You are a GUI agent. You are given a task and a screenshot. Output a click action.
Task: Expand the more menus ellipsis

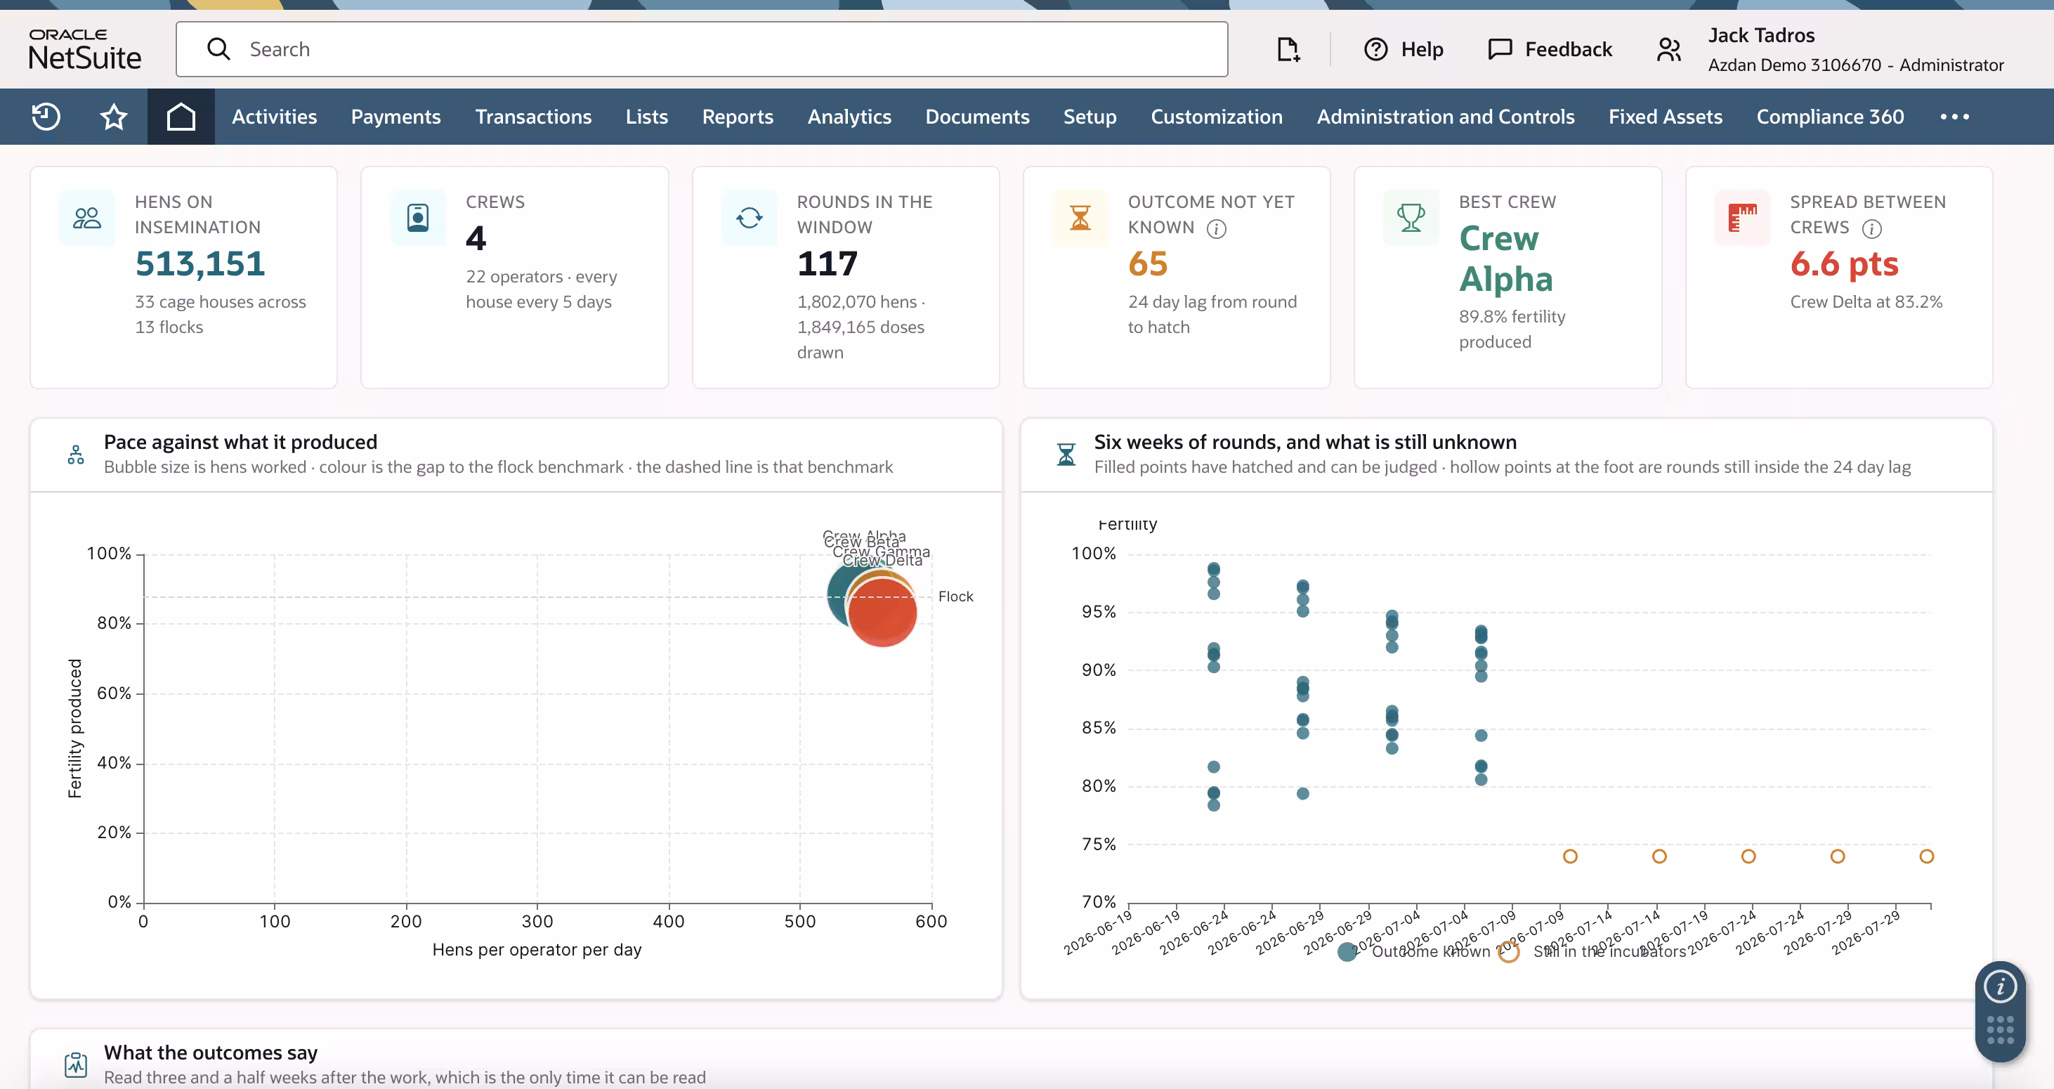(1954, 117)
